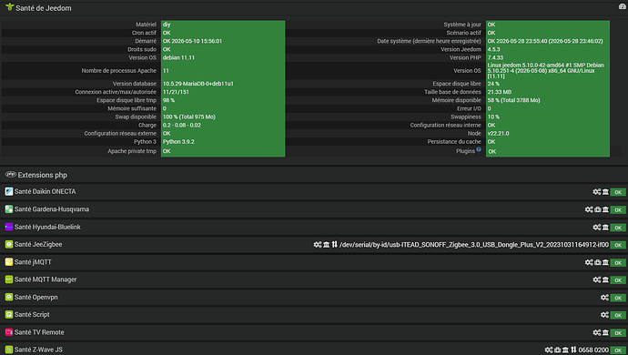Click the '0.2 - 0.08 - 0.02' Charge value
Viewport: 628px width, 355px height.
pyautogui.click(x=182, y=125)
